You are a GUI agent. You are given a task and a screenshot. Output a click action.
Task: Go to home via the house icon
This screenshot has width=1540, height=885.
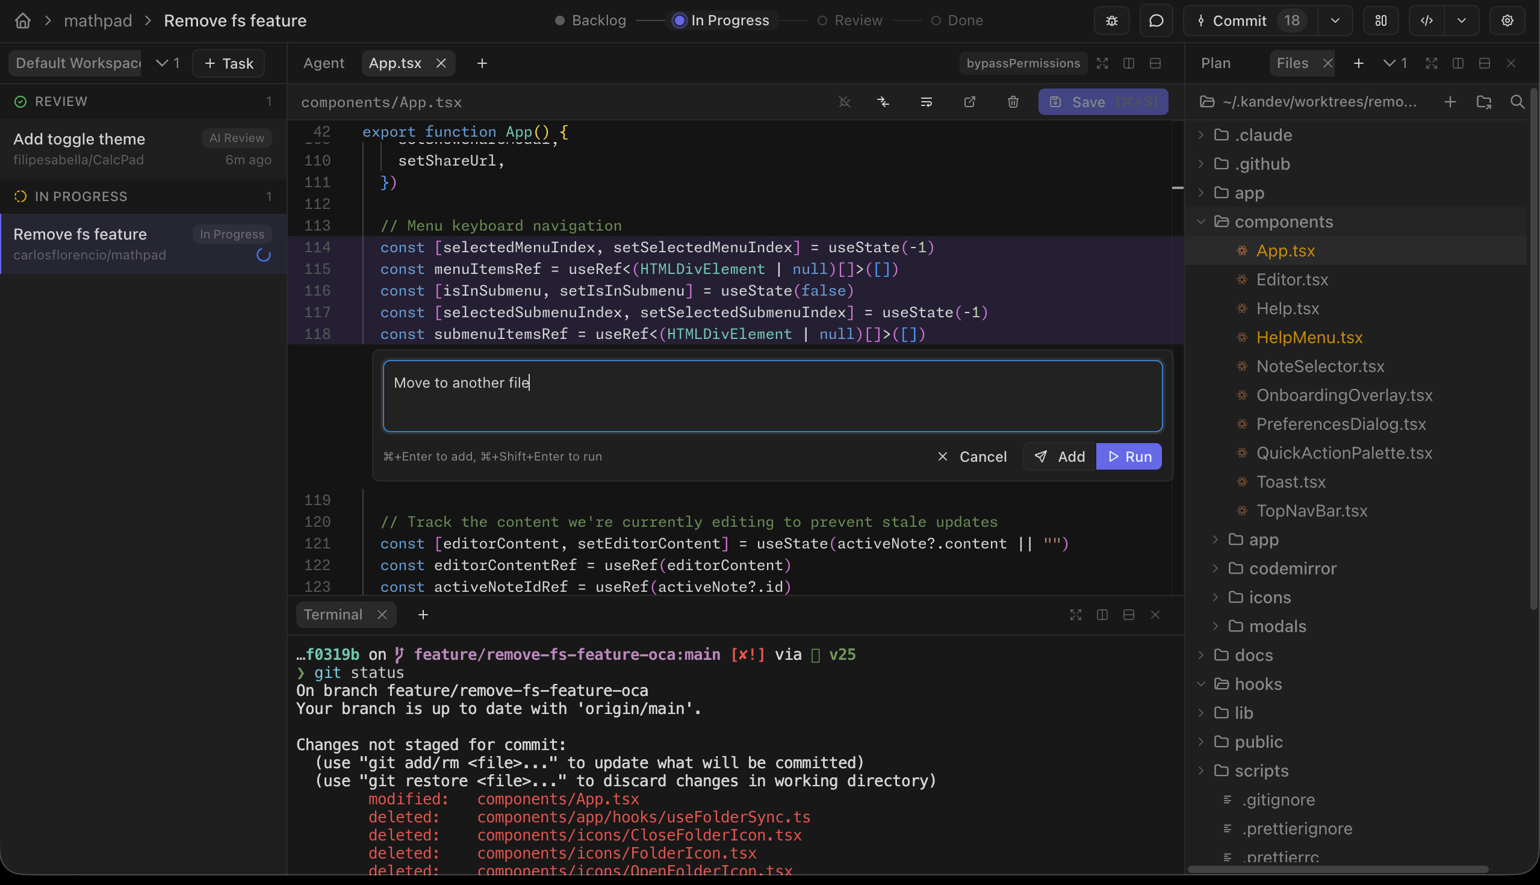point(22,20)
